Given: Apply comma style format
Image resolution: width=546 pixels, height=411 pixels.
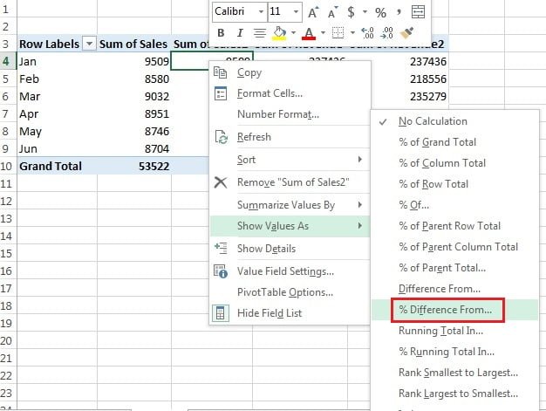Looking at the screenshot, I should pyautogui.click(x=399, y=13).
